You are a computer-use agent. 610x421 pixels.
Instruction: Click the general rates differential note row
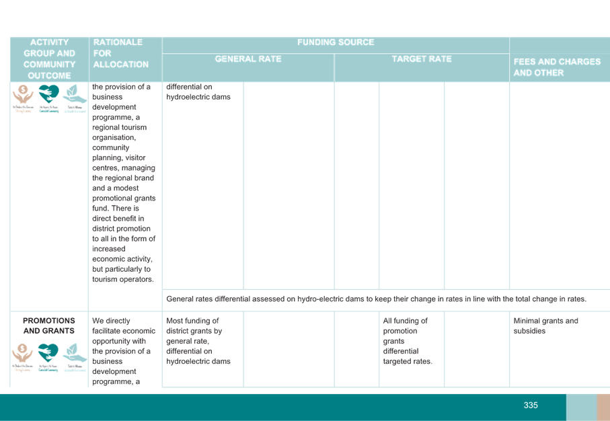point(376,299)
